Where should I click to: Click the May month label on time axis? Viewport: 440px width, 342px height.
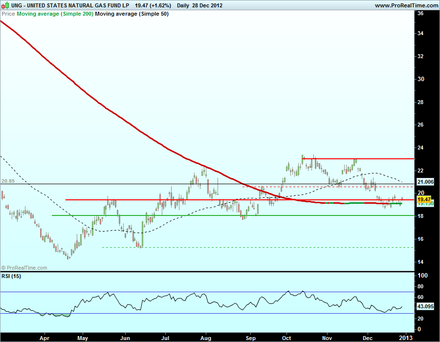click(x=83, y=338)
